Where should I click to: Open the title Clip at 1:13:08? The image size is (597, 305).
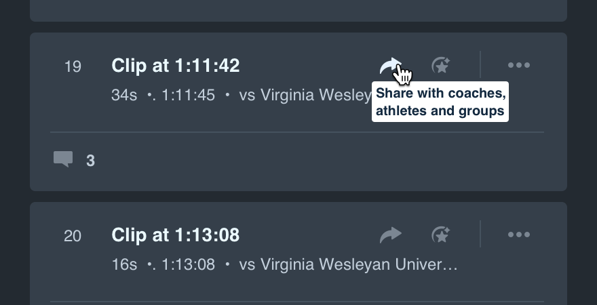pyautogui.click(x=176, y=235)
